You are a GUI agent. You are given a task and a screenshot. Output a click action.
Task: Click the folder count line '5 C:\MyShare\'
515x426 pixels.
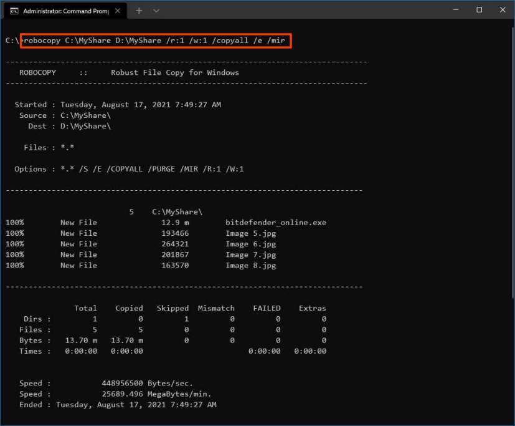(x=166, y=212)
